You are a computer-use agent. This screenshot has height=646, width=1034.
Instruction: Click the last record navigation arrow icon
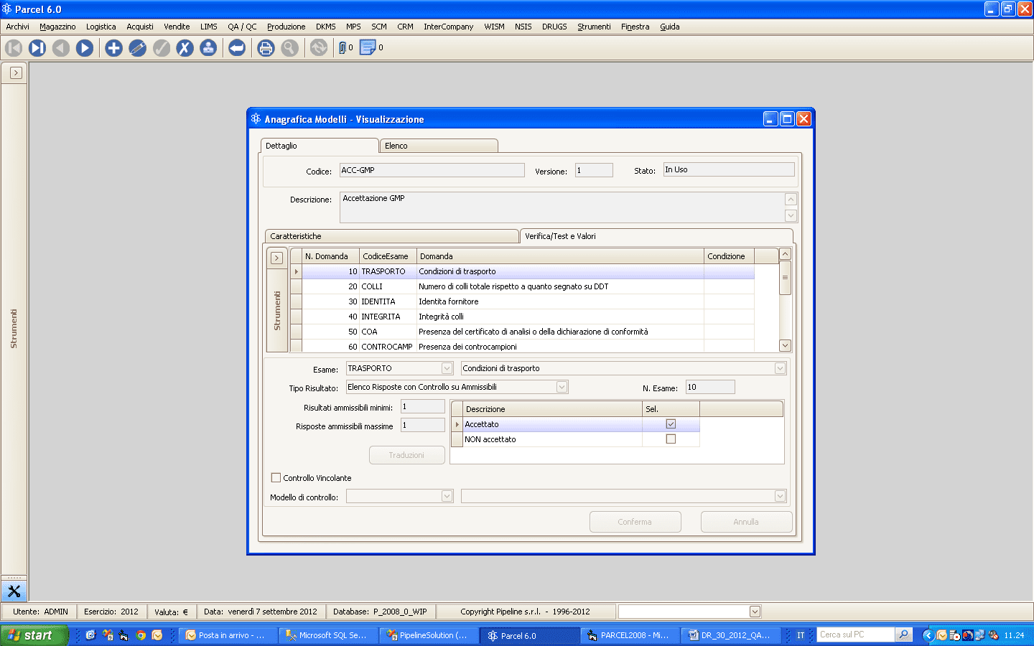37,47
